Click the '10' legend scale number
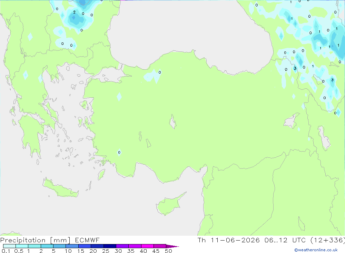 [68, 251]
